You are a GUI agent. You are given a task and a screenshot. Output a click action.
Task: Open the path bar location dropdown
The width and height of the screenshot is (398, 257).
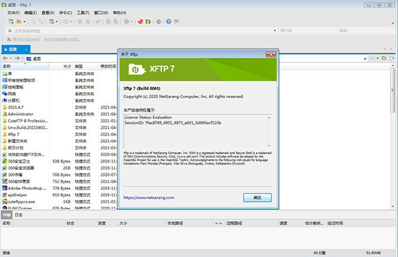[365, 58]
